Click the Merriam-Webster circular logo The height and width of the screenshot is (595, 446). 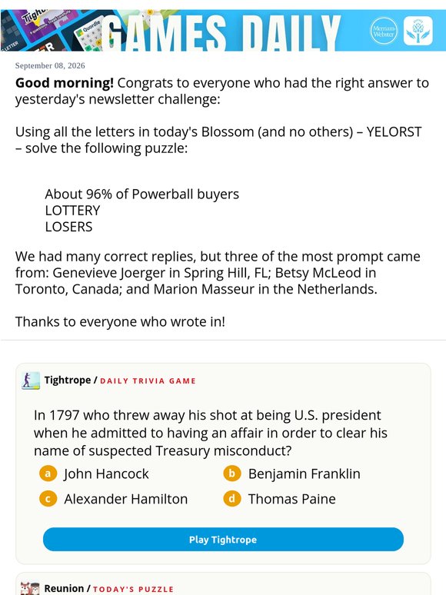pyautogui.click(x=384, y=31)
